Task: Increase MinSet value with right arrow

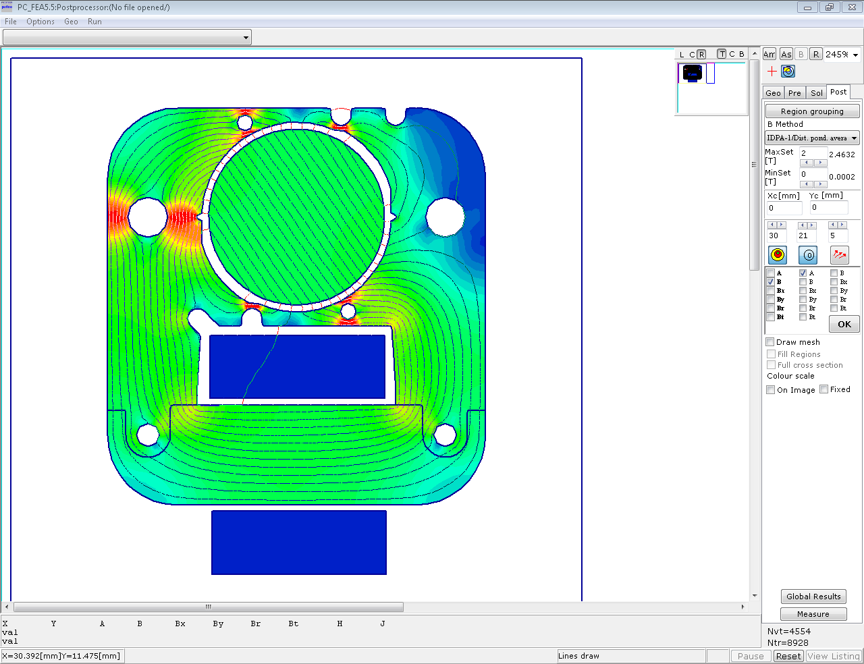Action: click(x=820, y=184)
